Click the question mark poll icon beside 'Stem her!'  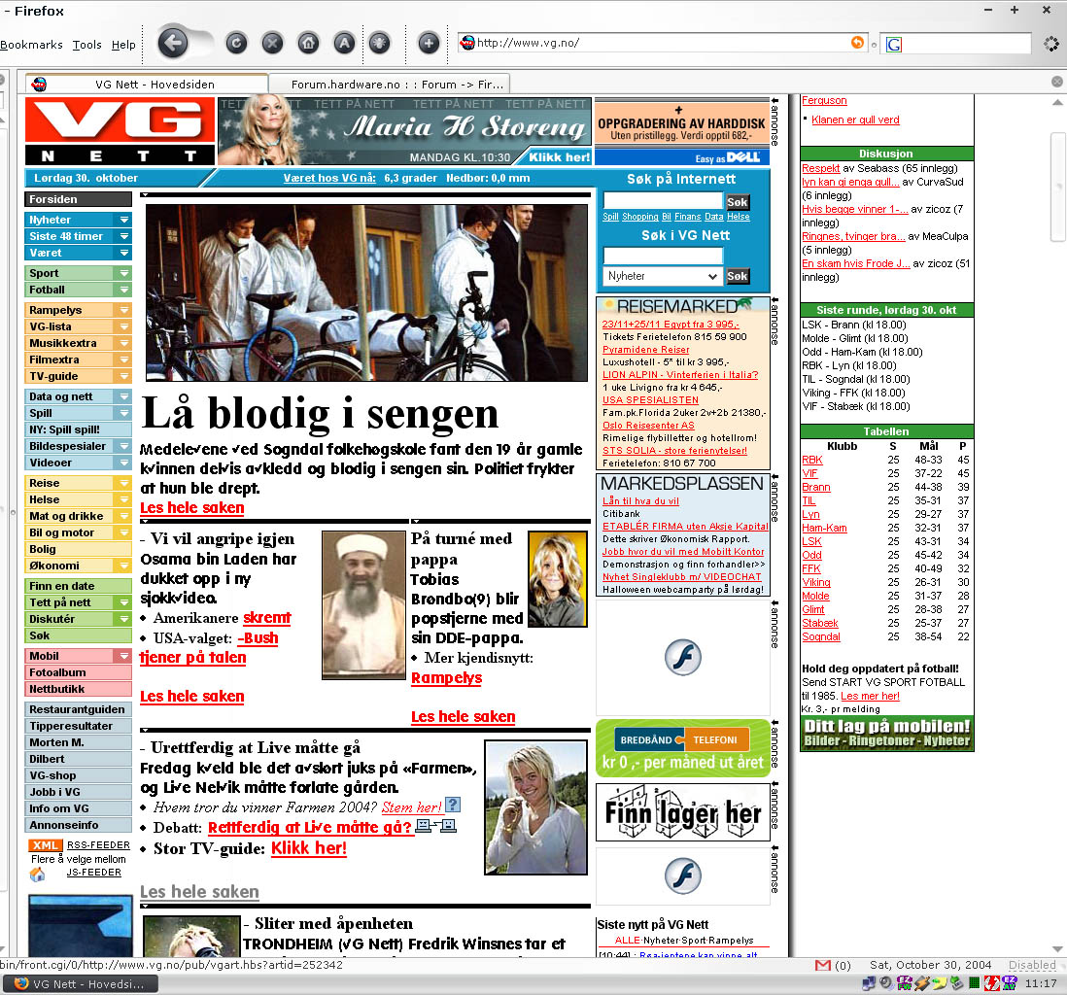pos(453,806)
